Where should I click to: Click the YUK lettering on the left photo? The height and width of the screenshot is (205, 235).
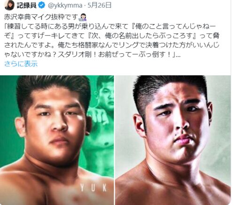point(94,188)
